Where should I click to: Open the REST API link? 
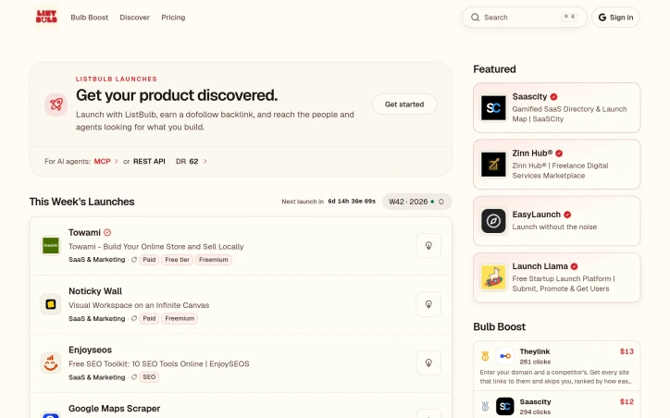[x=149, y=162]
